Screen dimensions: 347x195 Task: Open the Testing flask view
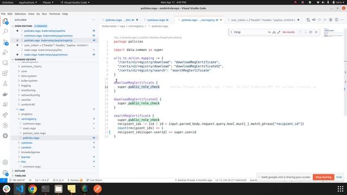click(x=5, y=83)
